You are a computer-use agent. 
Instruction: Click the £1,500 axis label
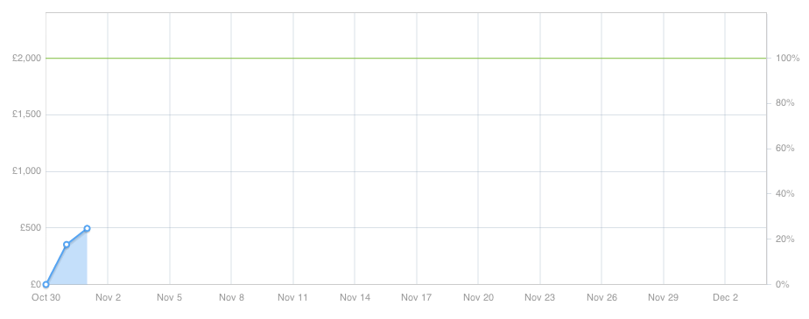pyautogui.click(x=27, y=114)
